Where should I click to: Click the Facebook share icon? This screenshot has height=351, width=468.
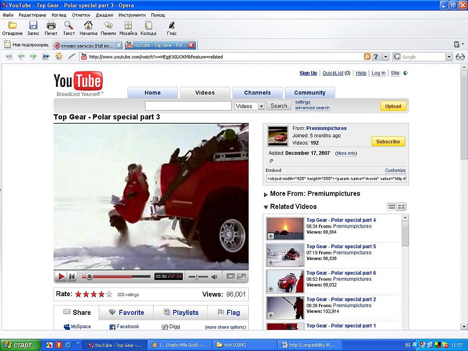[x=112, y=327]
